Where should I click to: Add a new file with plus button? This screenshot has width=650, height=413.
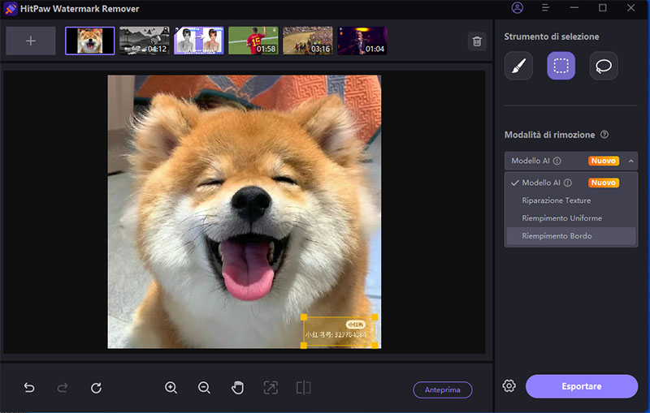point(31,41)
